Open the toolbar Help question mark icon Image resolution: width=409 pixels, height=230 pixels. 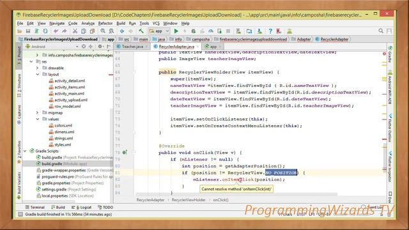click(x=270, y=31)
